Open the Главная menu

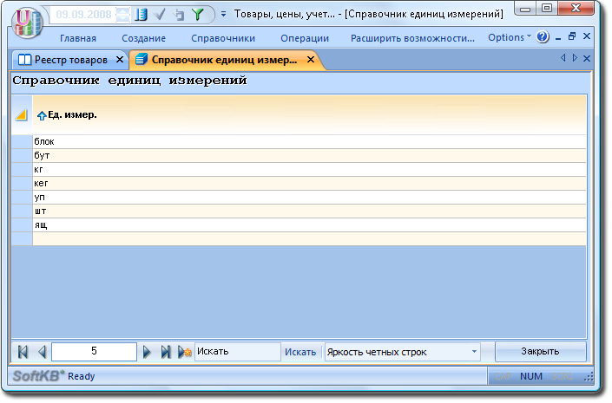pyautogui.click(x=78, y=38)
